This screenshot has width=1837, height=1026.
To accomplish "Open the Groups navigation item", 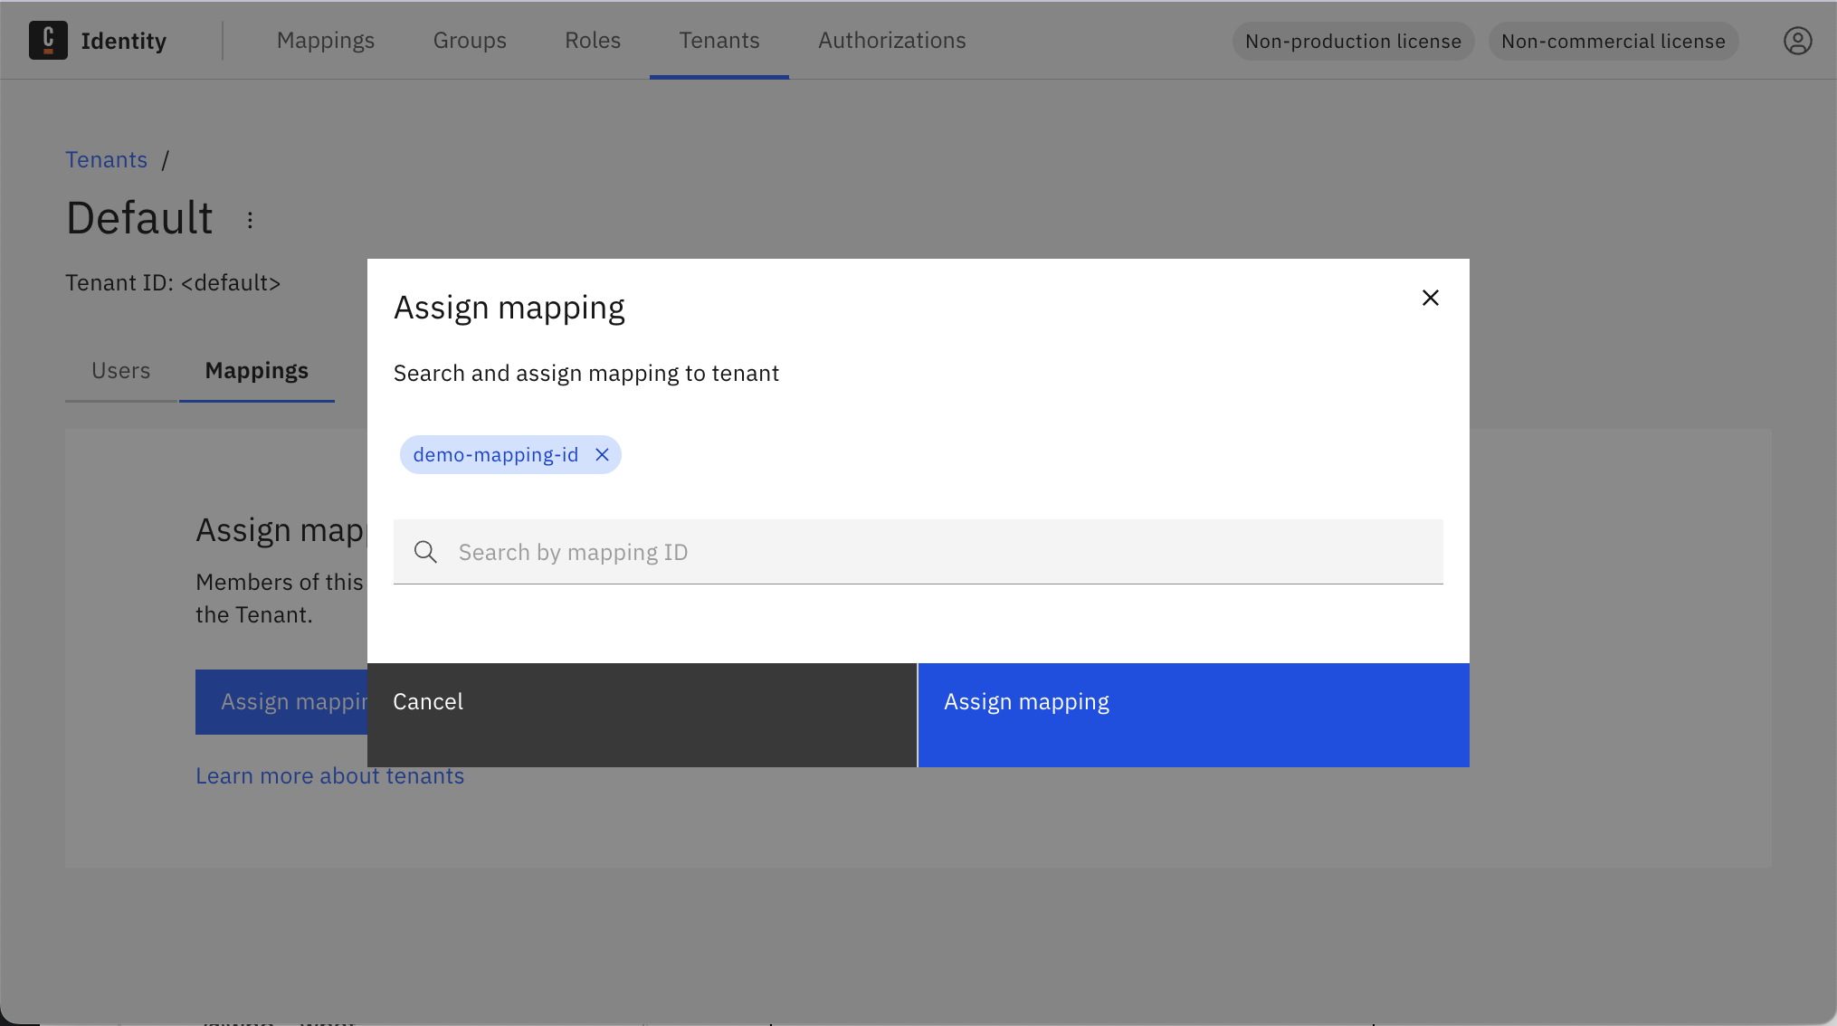I will pos(470,40).
